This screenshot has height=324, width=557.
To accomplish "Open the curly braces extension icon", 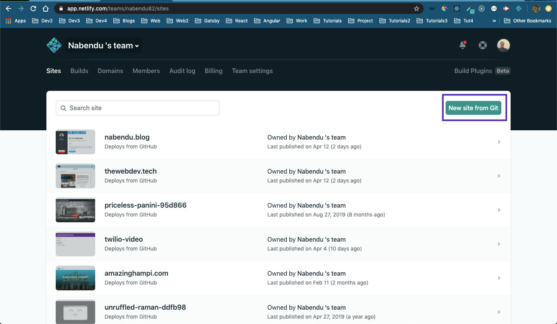I will point(432,8).
